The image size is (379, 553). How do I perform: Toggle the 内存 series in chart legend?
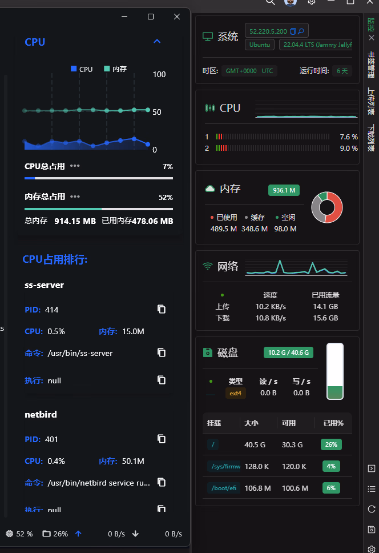pyautogui.click(x=115, y=69)
